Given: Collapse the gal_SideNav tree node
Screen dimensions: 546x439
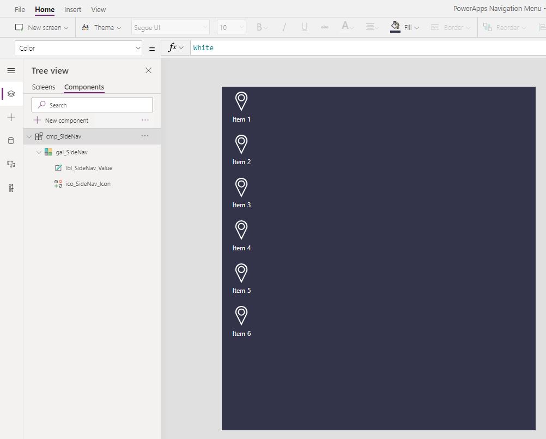Looking at the screenshot, I should click(39, 152).
